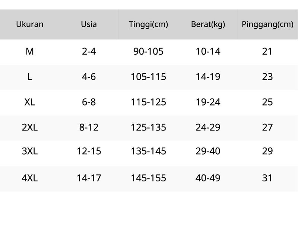Select the Berat(kg) header cell
The width and height of the screenshot is (298, 226).
click(x=208, y=25)
